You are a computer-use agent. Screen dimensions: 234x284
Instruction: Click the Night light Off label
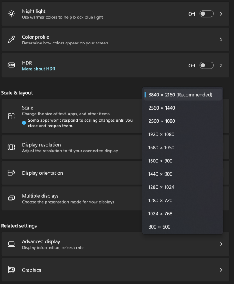[x=192, y=14]
